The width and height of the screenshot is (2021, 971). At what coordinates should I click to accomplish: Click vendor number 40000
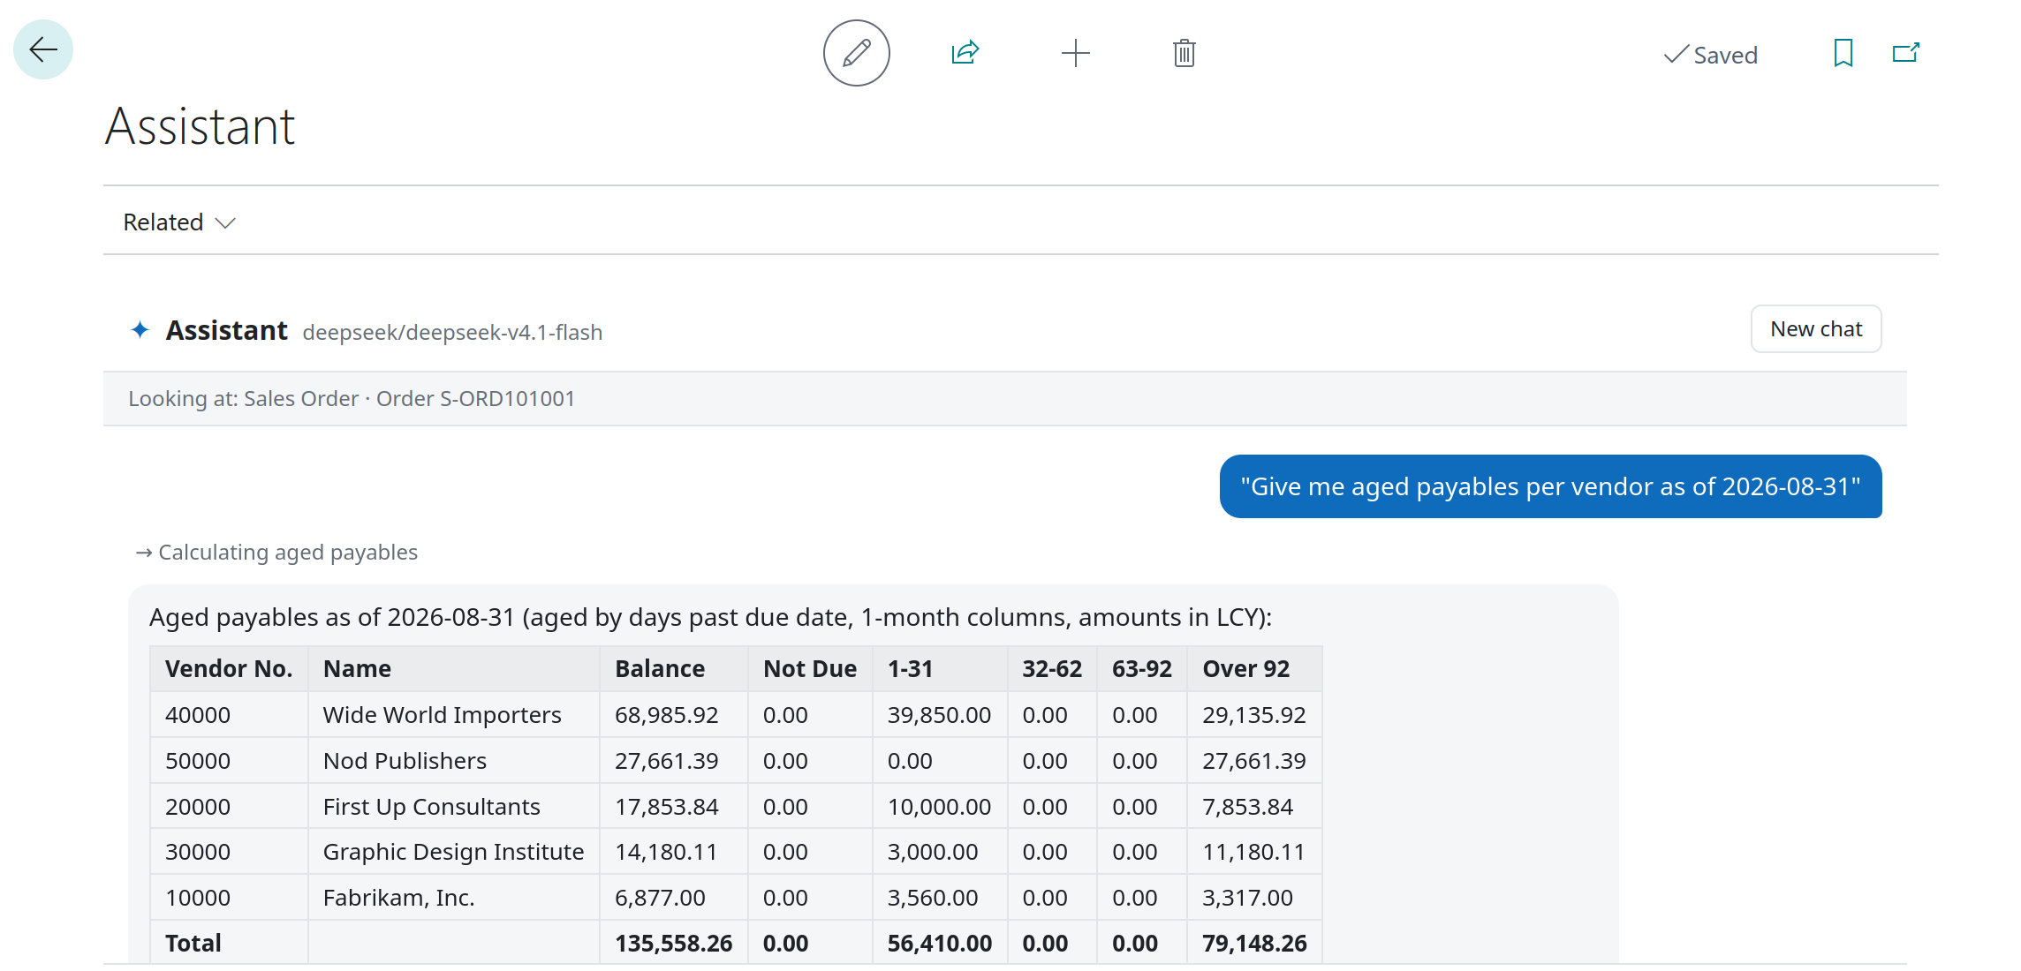click(x=198, y=714)
